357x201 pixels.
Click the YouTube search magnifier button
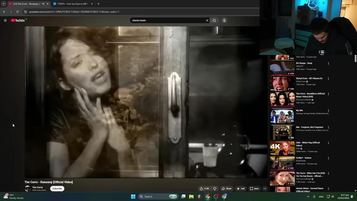coord(214,20)
